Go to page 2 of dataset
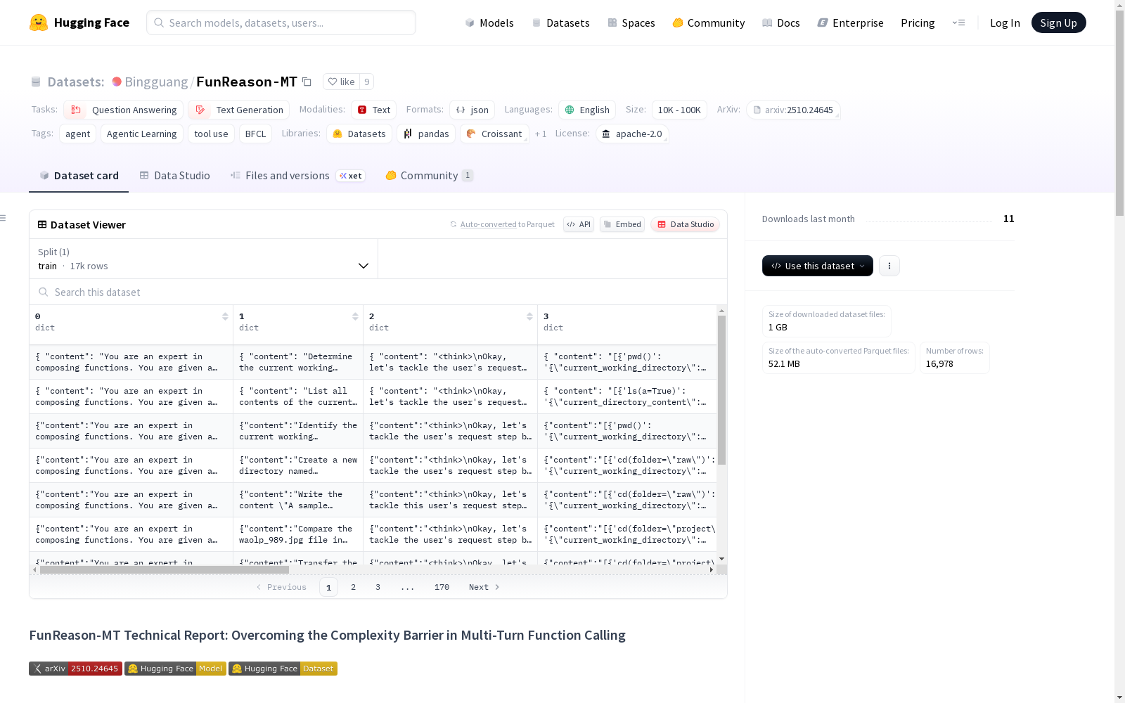This screenshot has height=703, width=1125. tap(353, 587)
